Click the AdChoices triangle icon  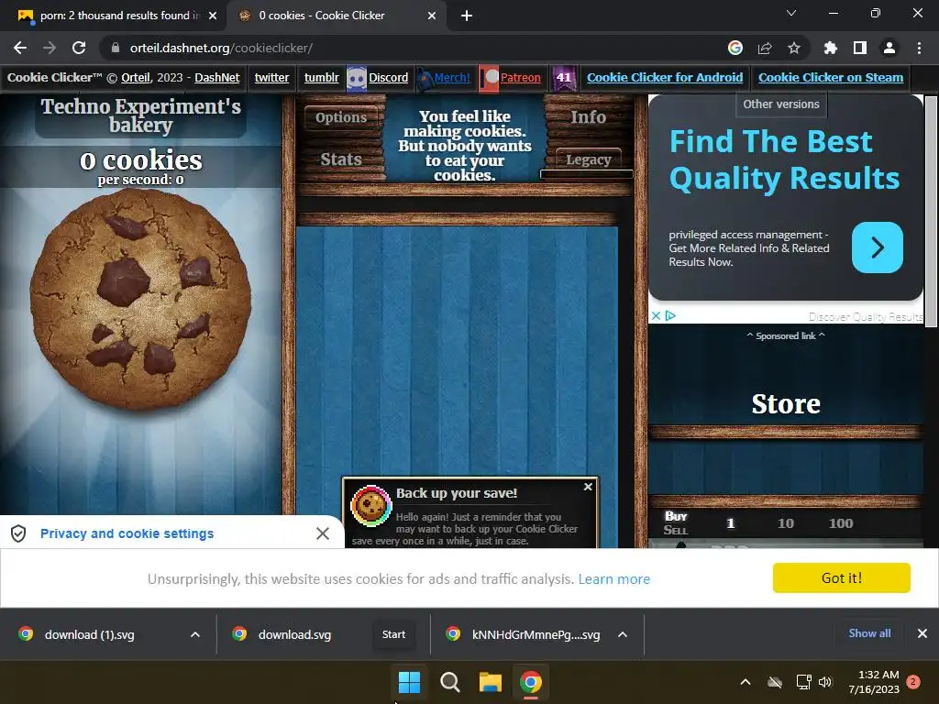670,315
